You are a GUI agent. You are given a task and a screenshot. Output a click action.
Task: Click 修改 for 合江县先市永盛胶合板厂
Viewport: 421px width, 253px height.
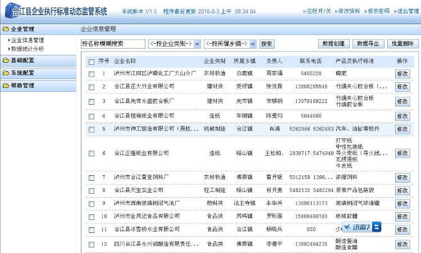(x=402, y=101)
